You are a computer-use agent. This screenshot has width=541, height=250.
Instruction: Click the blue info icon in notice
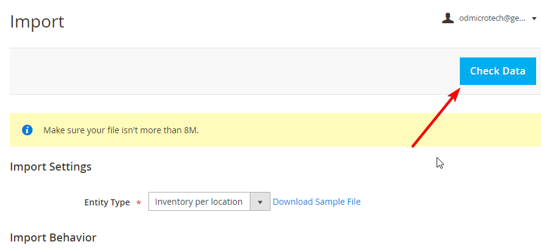pyautogui.click(x=27, y=130)
